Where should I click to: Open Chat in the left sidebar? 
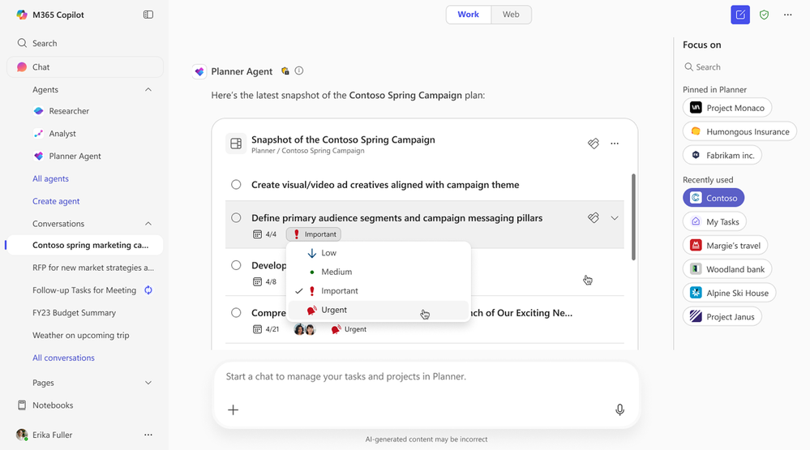pos(85,67)
